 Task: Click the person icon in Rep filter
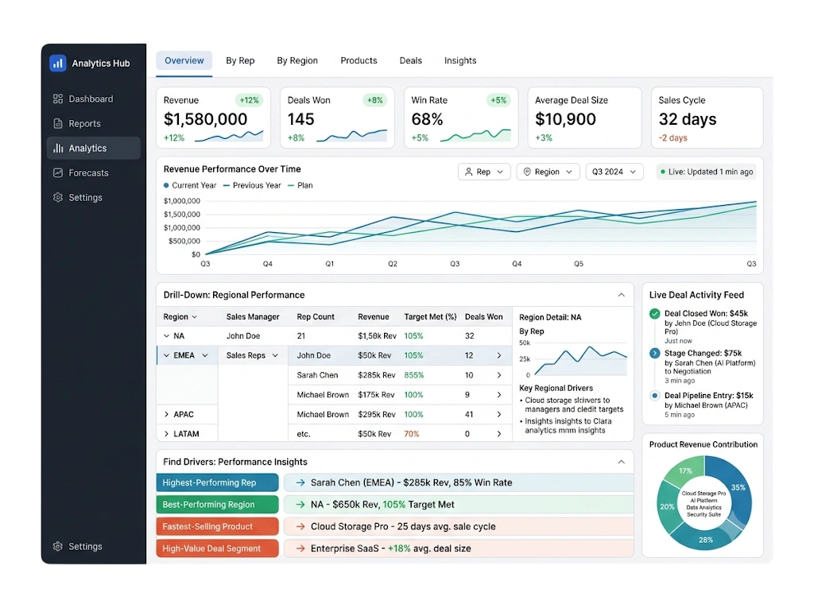469,172
